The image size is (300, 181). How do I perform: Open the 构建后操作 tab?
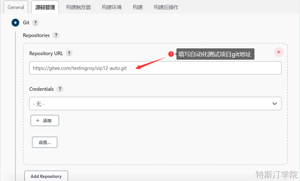166,7
